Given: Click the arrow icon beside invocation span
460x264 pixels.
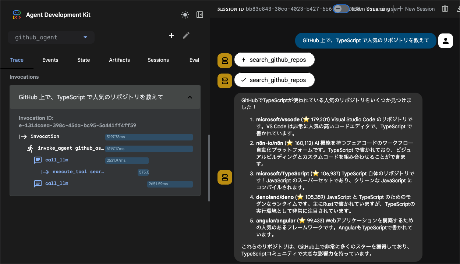Looking at the screenshot, I should [23, 136].
